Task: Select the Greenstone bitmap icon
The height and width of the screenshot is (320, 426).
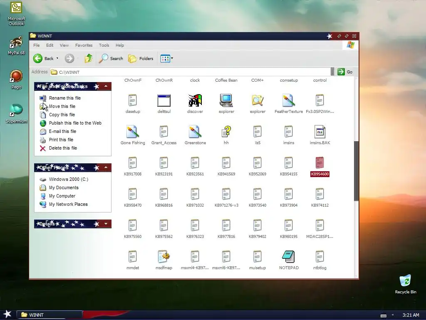Action: (195, 132)
